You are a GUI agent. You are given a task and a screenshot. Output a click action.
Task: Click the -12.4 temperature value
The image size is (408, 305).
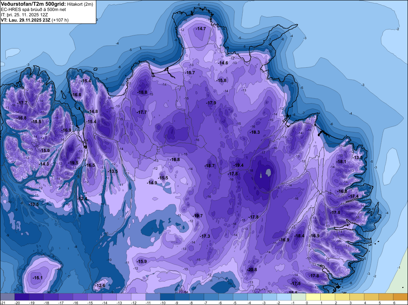(x=82, y=199)
